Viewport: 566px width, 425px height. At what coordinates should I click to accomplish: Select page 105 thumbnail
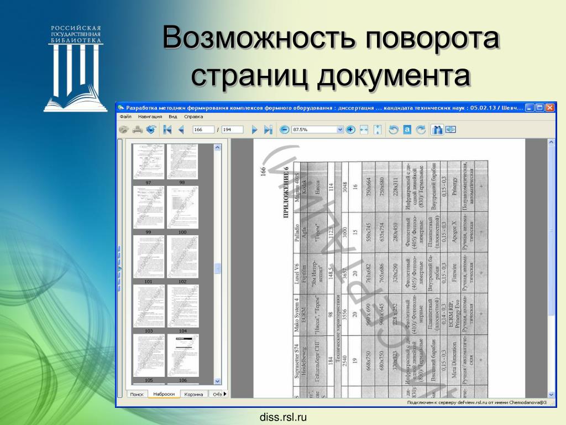(148, 355)
